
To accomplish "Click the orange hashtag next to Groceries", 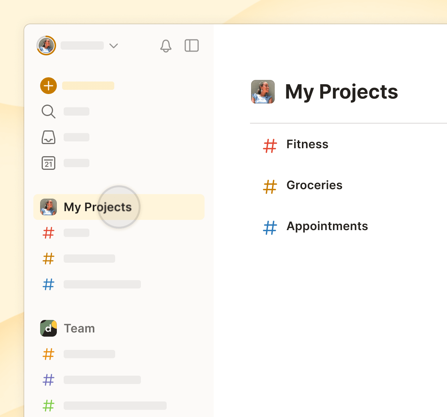I will [270, 187].
